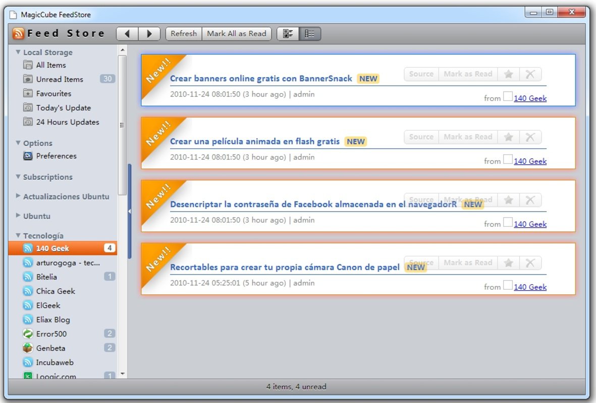Screen dimensions: 596x403
Task: Maximize the MagicCube FeedStore window
Action: tap(549, 12)
